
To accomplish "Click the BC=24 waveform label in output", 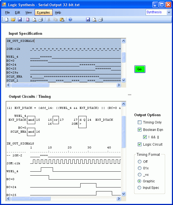I will [x=11, y=187].
